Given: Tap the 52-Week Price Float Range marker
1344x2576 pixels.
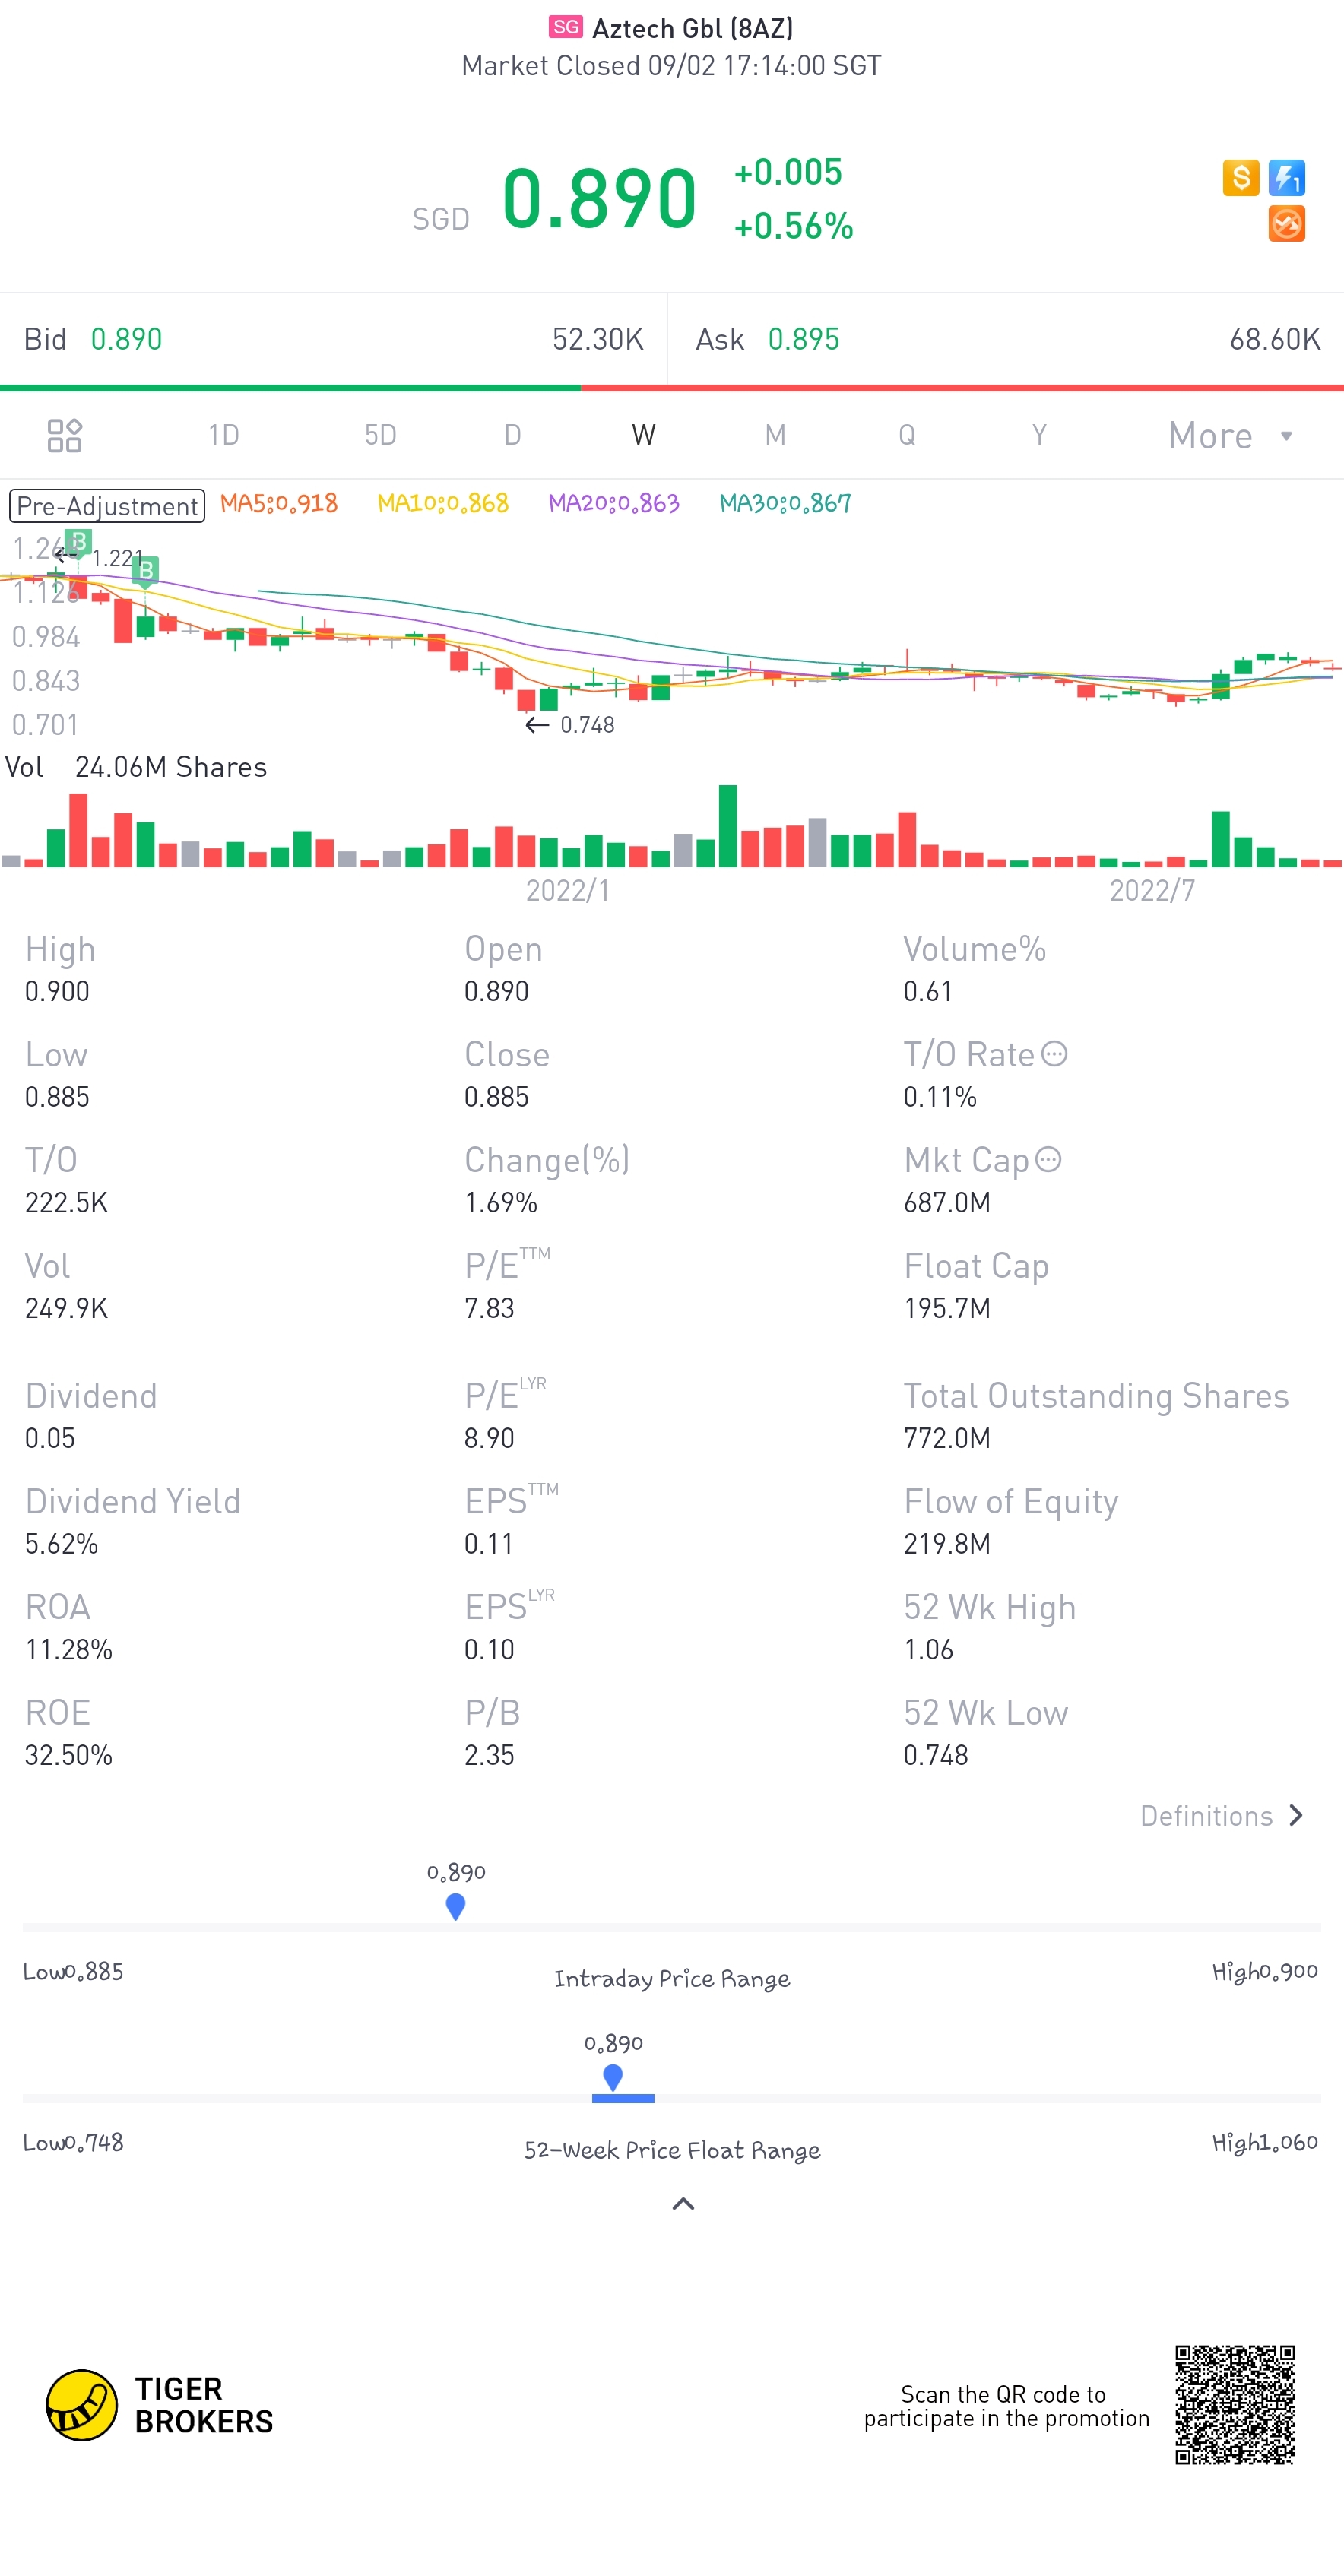Looking at the screenshot, I should click(613, 2077).
